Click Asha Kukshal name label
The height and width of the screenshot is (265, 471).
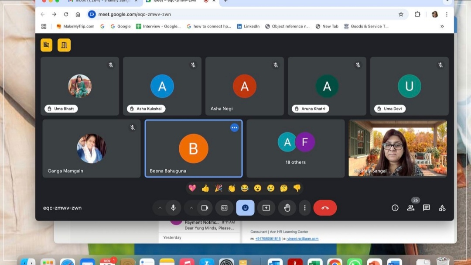click(x=146, y=109)
